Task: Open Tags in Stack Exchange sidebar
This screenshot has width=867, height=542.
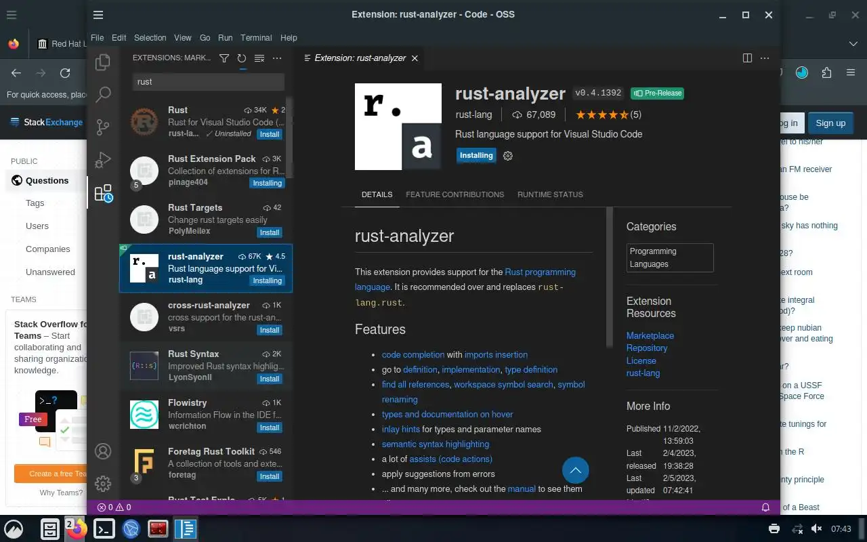Action: pos(35,203)
